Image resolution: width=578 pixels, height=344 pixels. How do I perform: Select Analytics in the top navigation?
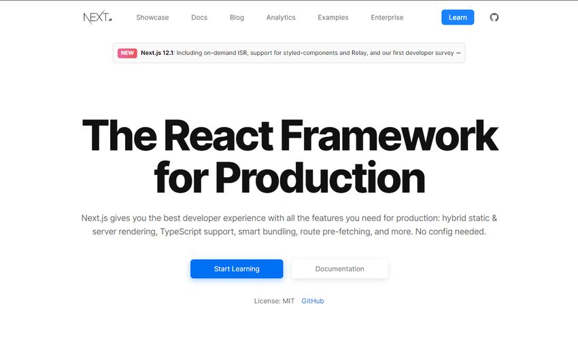point(281,17)
